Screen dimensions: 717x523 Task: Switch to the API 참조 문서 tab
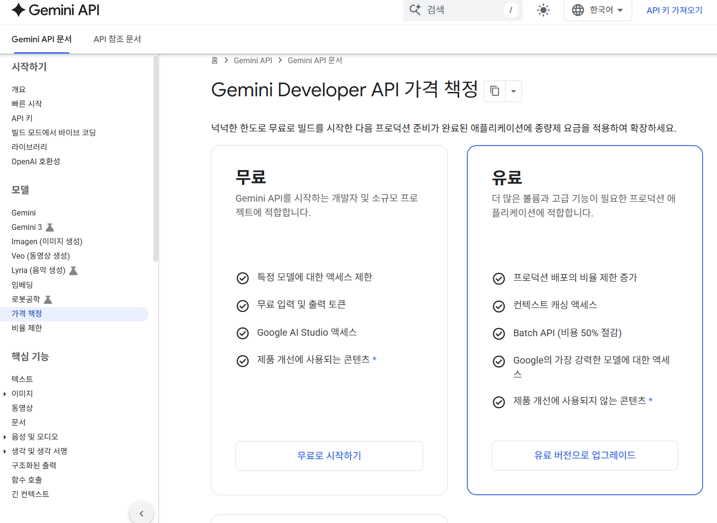pos(117,39)
